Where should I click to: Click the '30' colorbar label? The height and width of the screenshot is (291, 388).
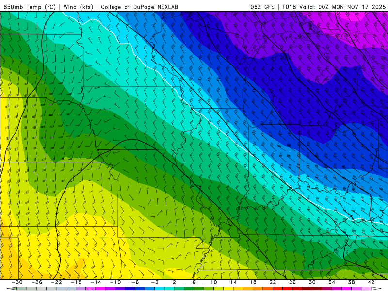(x=312, y=282)
